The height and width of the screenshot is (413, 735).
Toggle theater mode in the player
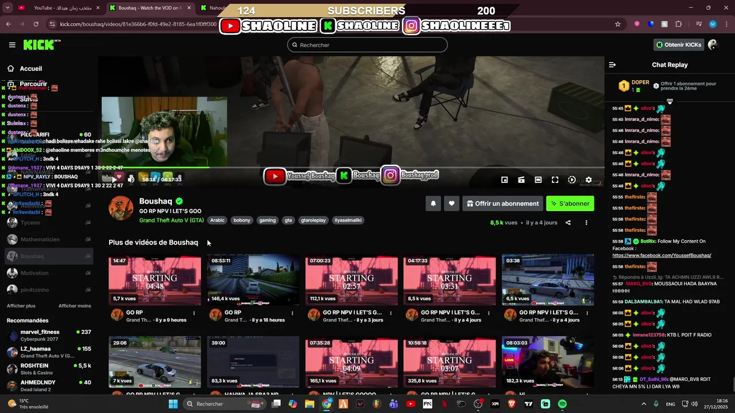[x=538, y=180]
